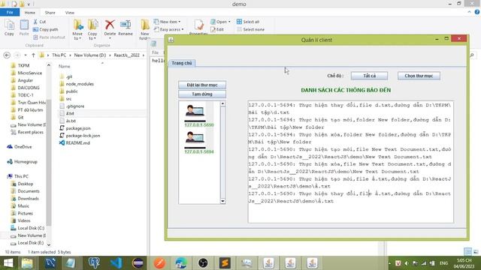This screenshot has height=270, width=481.
Task: Open Edge browser icon on the taskbar
Action: (x=181, y=263)
